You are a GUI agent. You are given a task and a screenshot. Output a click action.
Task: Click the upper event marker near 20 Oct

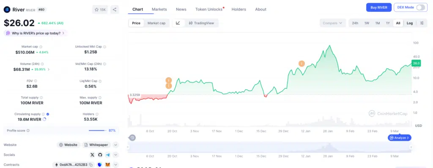pos(169,80)
